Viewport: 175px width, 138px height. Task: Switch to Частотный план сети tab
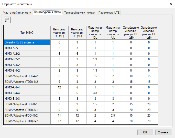pyautogui.click(x=17, y=12)
